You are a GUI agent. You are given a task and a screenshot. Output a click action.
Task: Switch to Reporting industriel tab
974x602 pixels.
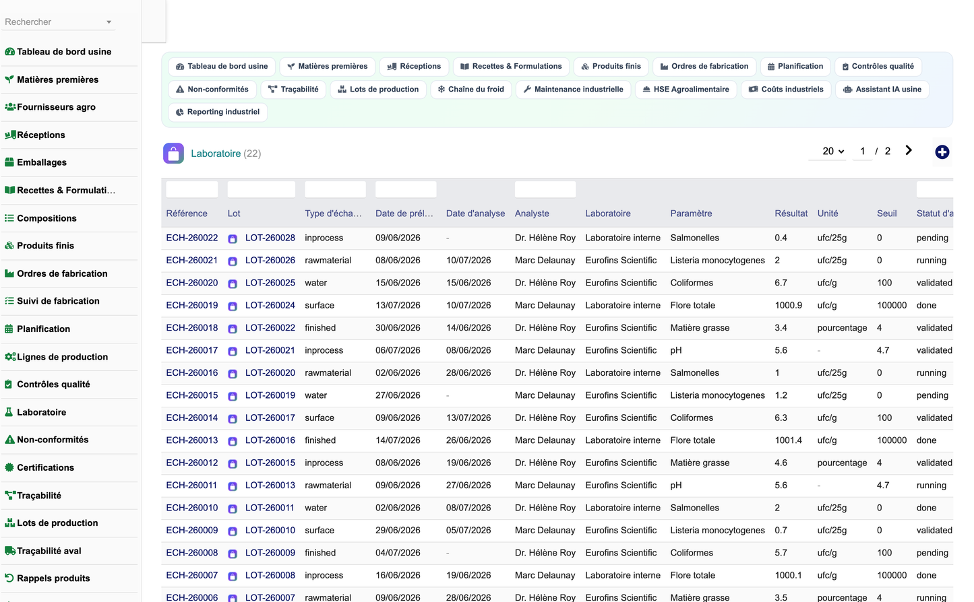pos(218,112)
